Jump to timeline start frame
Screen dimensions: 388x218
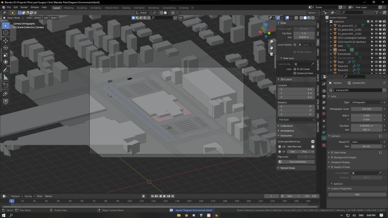tap(152, 196)
